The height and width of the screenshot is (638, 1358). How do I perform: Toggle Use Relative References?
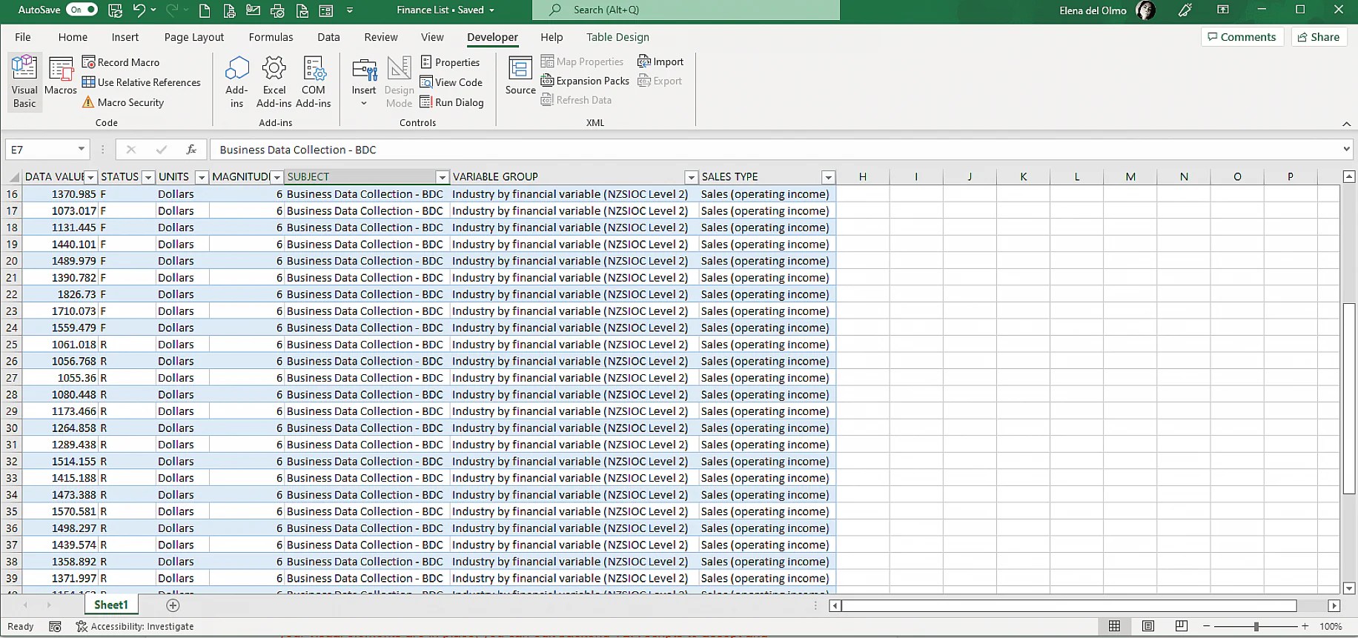pyautogui.click(x=142, y=82)
